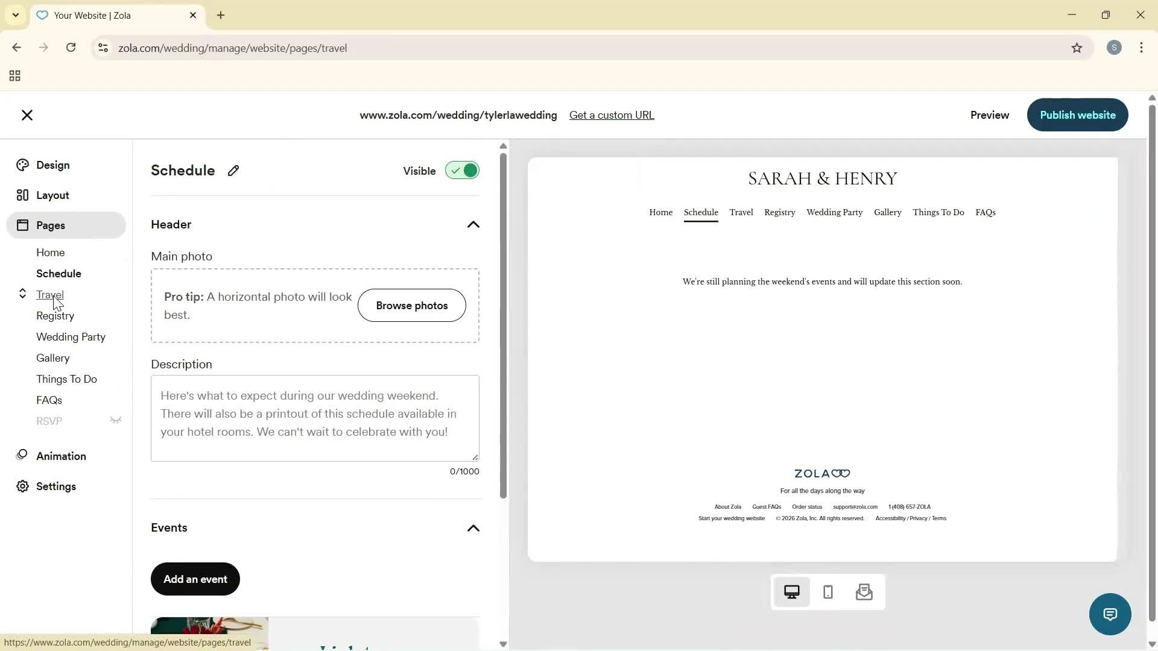Switch preview to mobile view
The height and width of the screenshot is (651, 1158).
click(827, 592)
